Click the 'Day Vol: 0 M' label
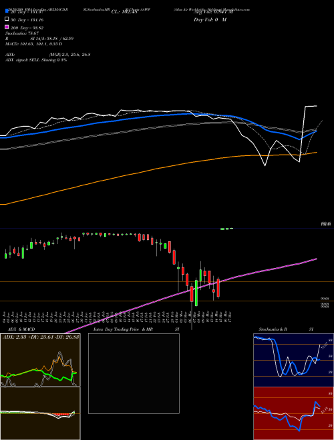 (210, 20)
